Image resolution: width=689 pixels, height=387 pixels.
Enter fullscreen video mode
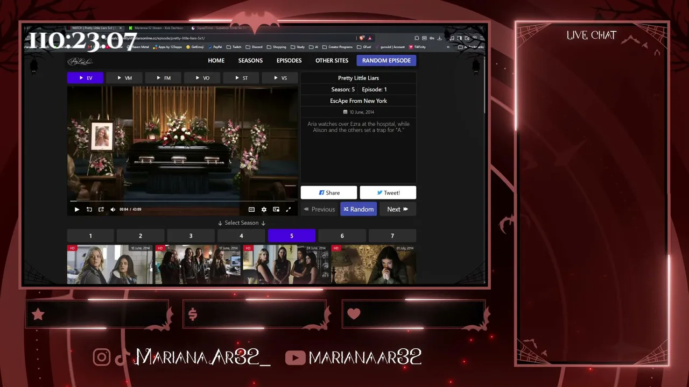(289, 210)
